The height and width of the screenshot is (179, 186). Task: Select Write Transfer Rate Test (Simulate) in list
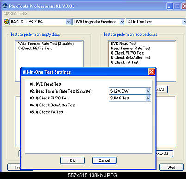point(46,43)
